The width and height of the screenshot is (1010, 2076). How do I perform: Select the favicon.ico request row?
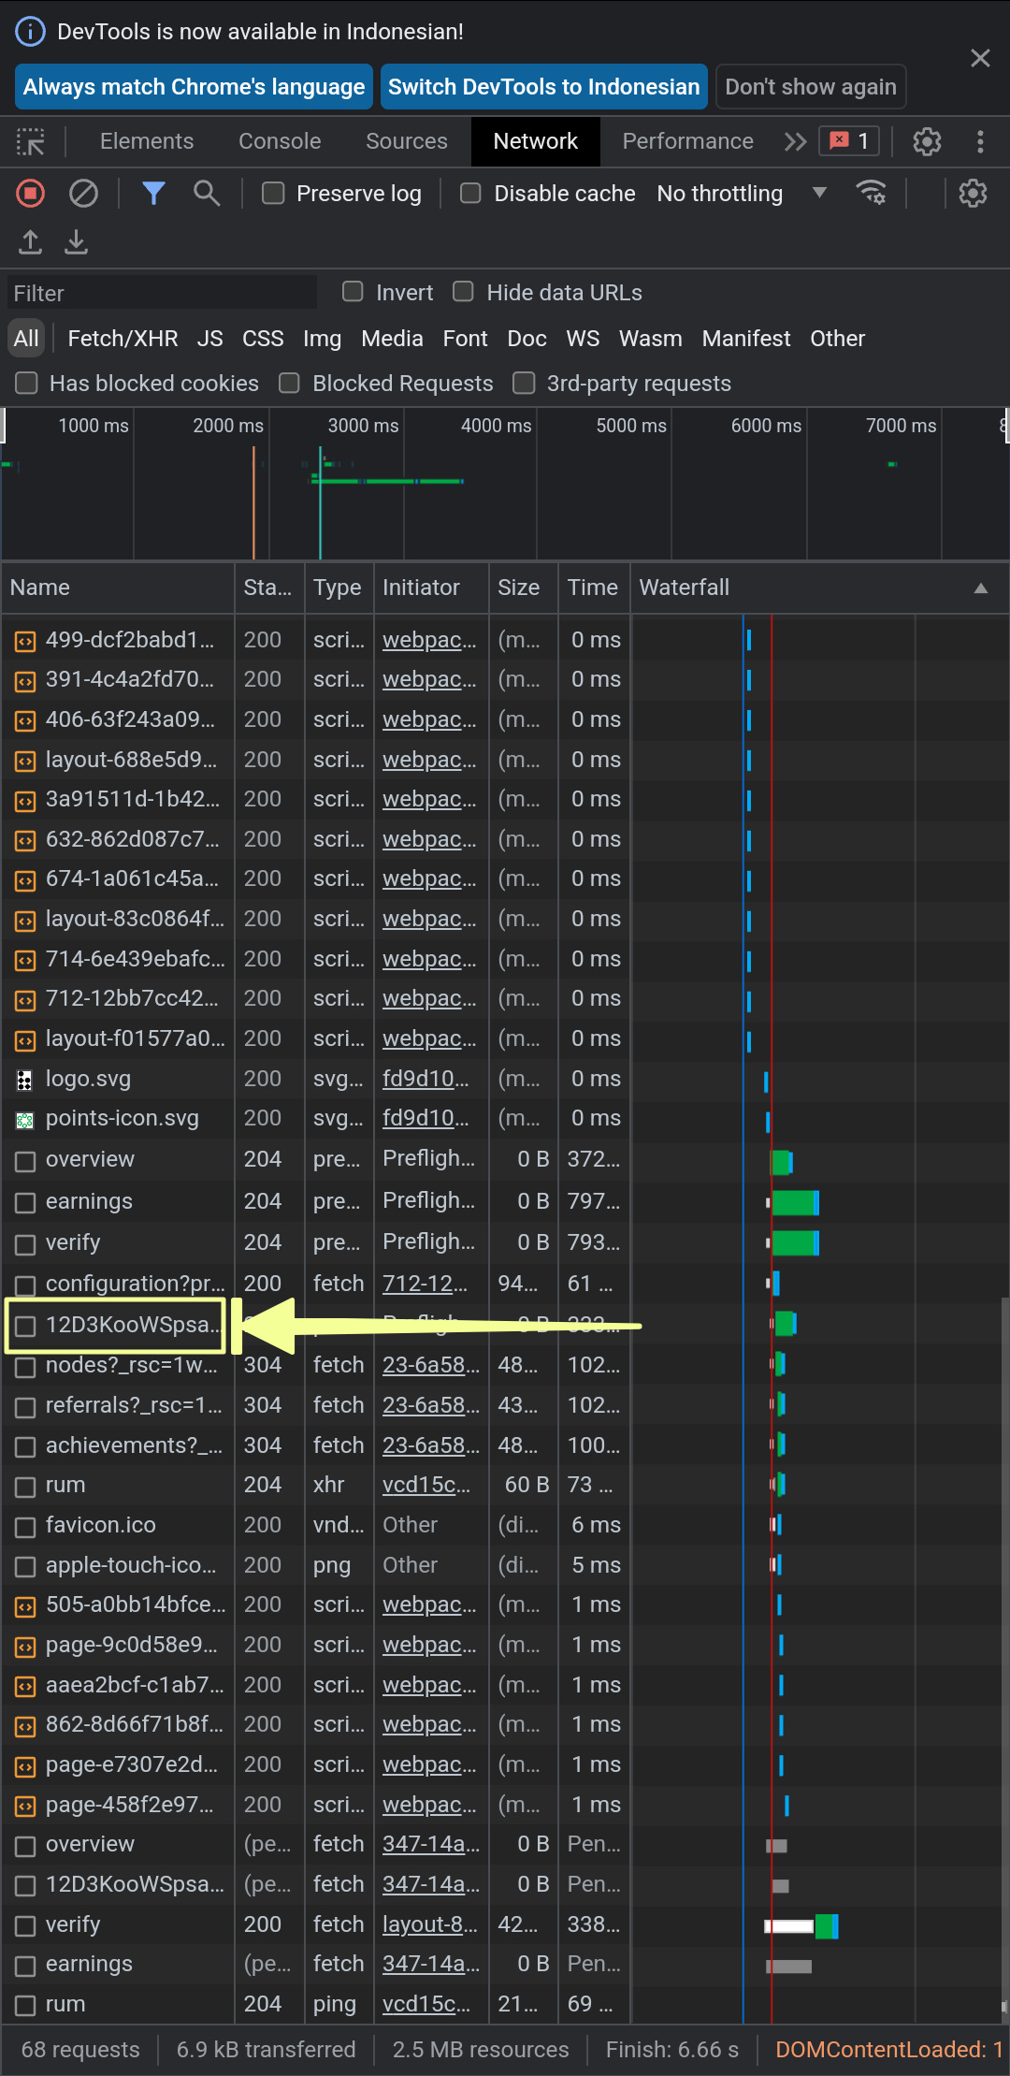[x=505, y=1526]
